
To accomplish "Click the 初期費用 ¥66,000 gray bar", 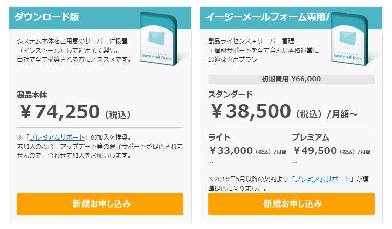I will [x=291, y=79].
